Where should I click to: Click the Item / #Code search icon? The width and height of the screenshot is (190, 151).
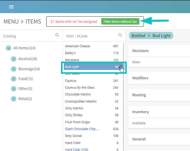[120, 35]
